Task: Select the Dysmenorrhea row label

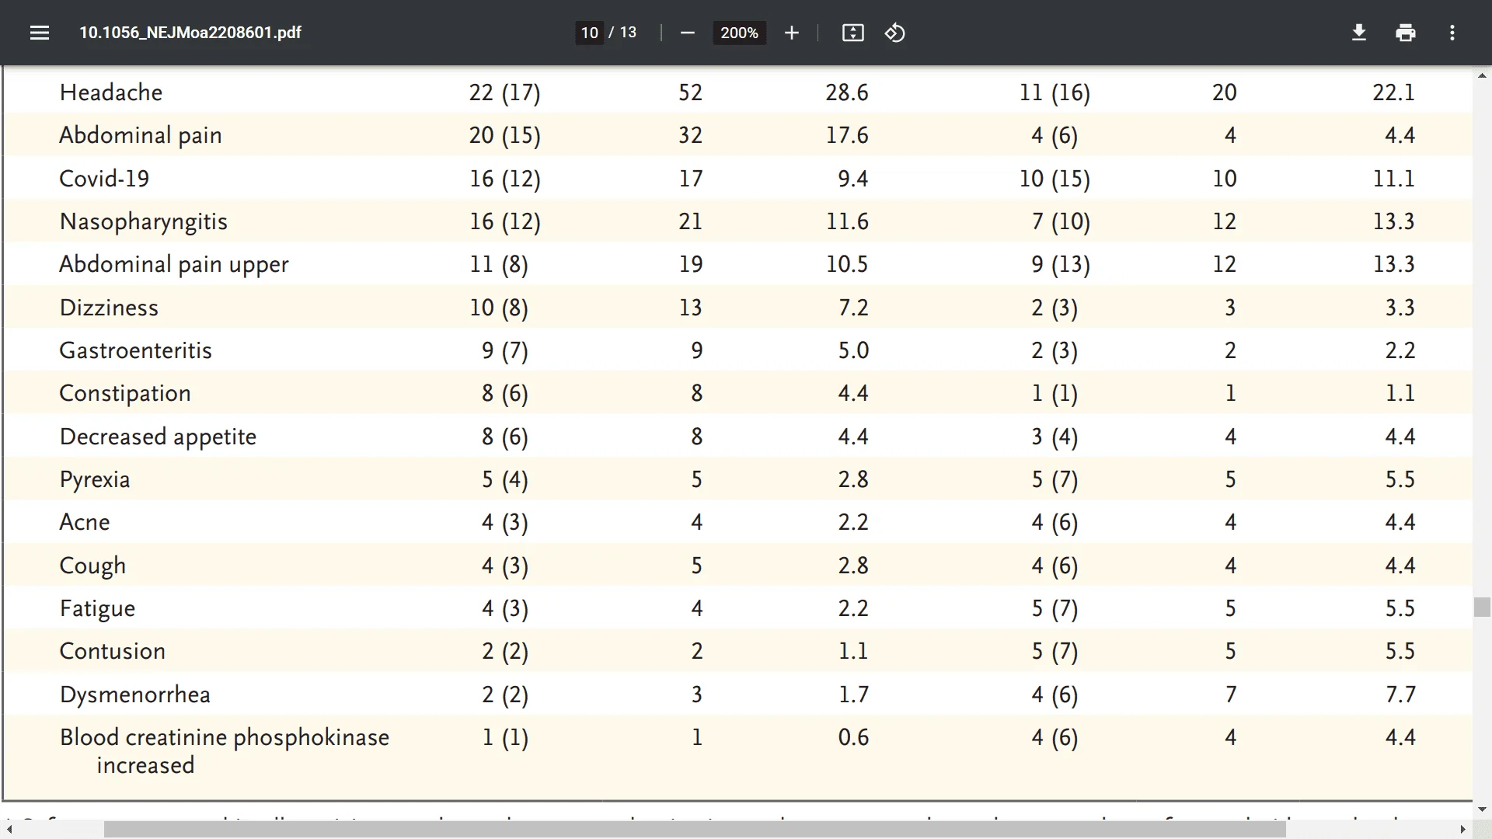Action: pyautogui.click(x=135, y=695)
